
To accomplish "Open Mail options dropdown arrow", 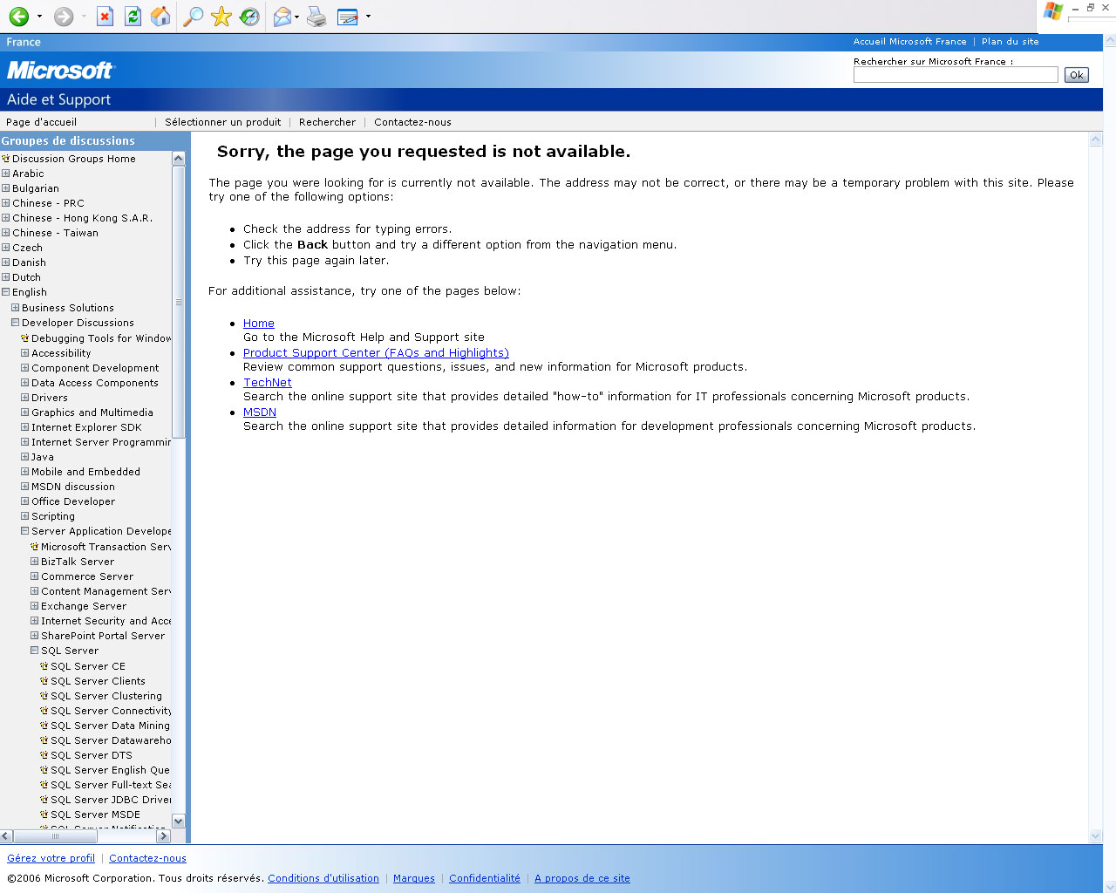I will (x=297, y=17).
